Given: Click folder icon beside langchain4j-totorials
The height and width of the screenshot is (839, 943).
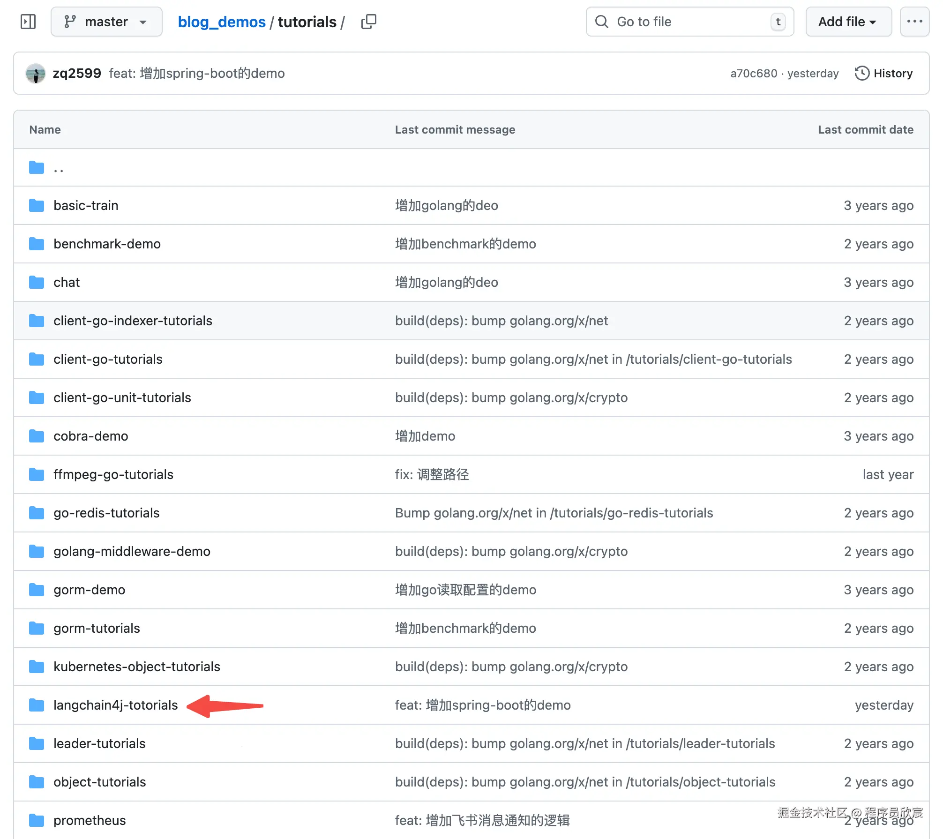Looking at the screenshot, I should click(37, 705).
